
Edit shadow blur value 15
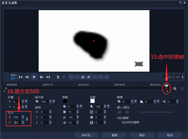[72, 112]
